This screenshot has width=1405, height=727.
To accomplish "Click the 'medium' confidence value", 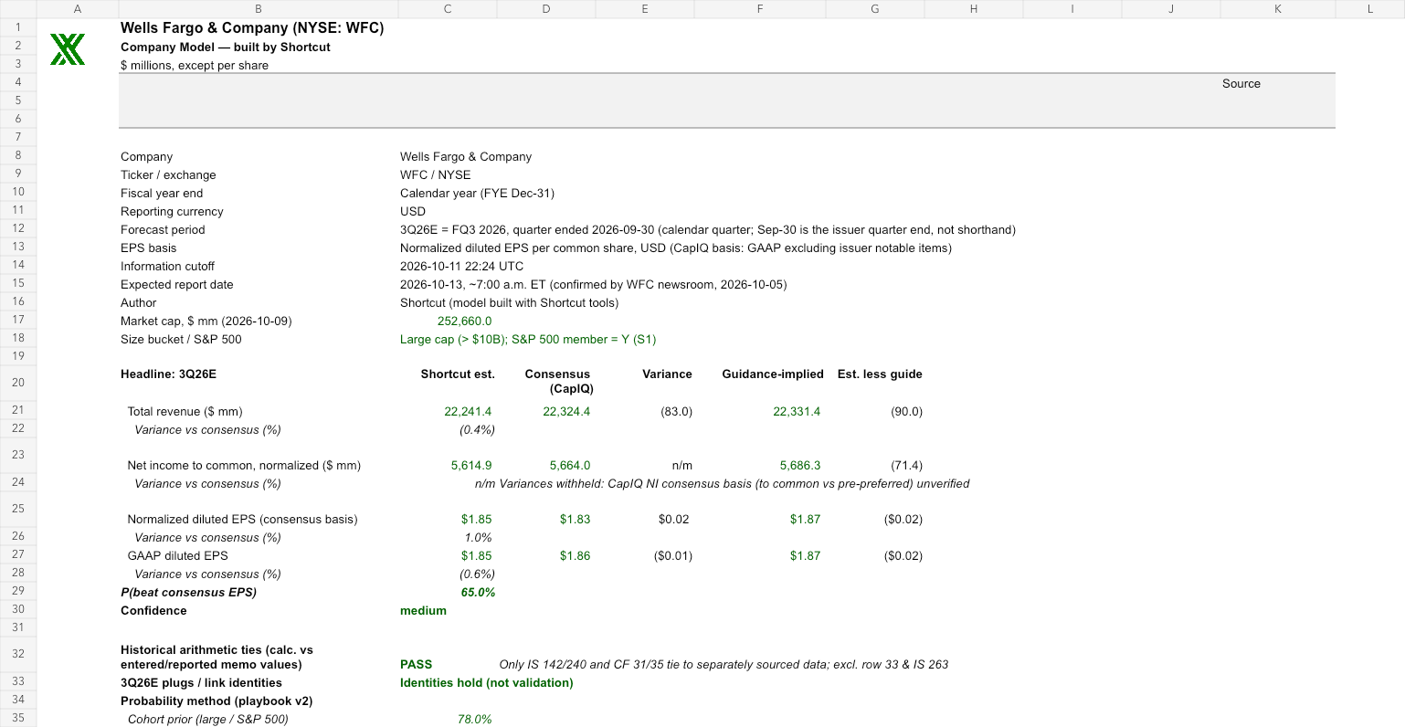I will 423,610.
